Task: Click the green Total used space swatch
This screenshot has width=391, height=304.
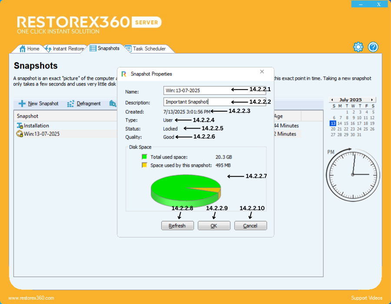Action: pyautogui.click(x=144, y=157)
